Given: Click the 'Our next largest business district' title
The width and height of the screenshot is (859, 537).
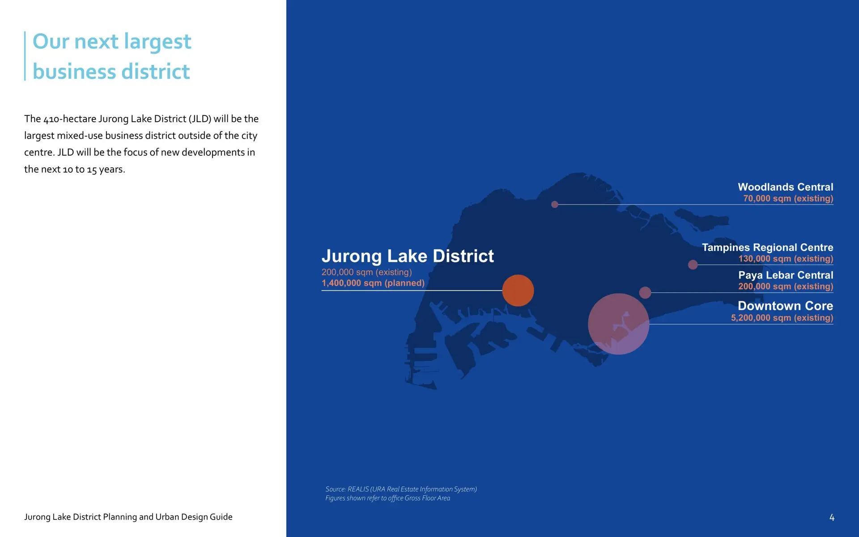Looking at the screenshot, I should pos(112,56).
